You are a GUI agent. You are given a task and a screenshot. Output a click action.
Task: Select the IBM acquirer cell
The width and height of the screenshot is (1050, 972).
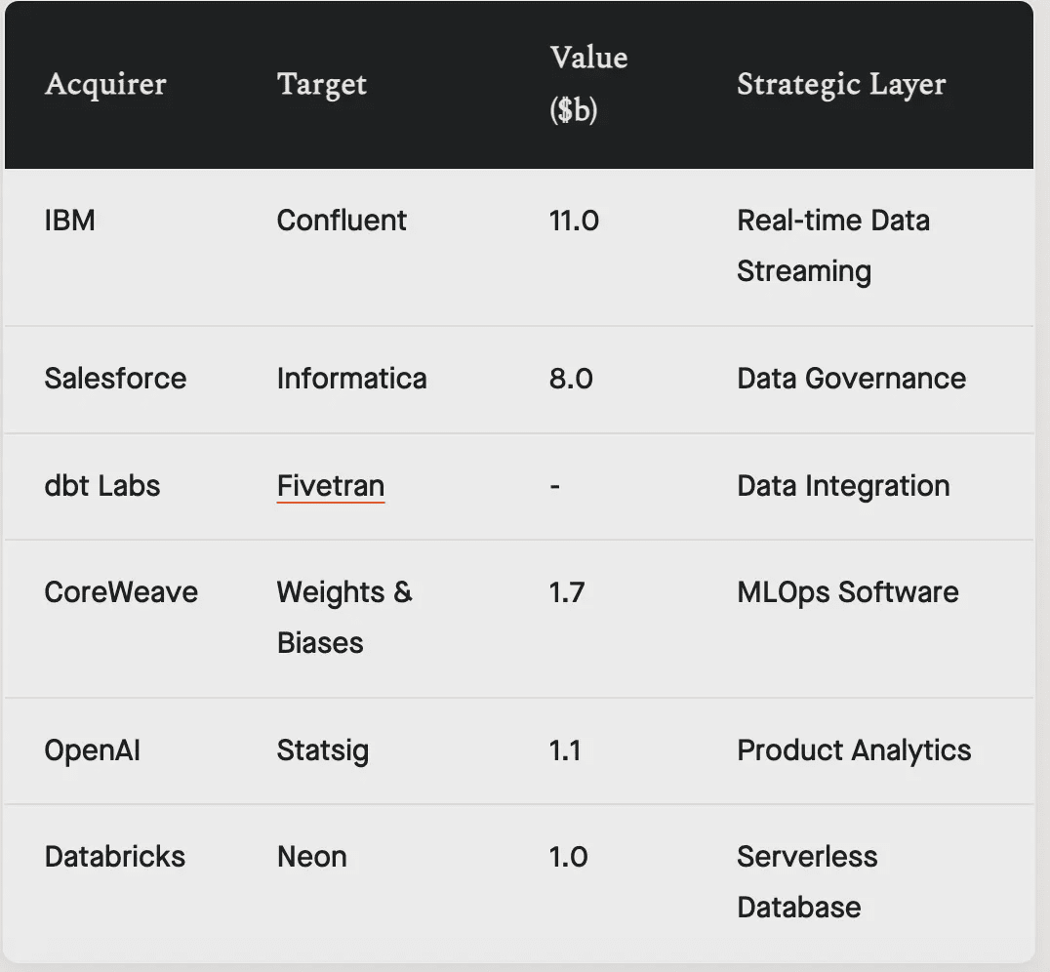coord(70,221)
